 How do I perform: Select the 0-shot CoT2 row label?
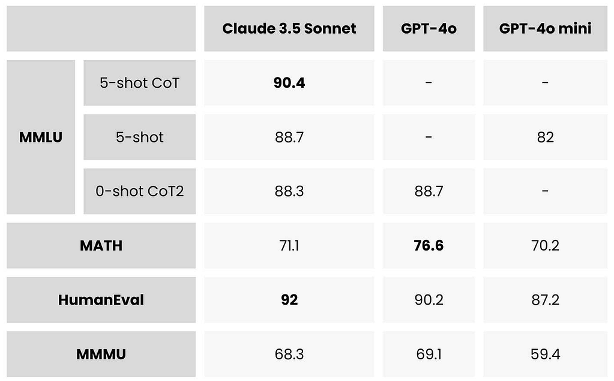tap(139, 191)
